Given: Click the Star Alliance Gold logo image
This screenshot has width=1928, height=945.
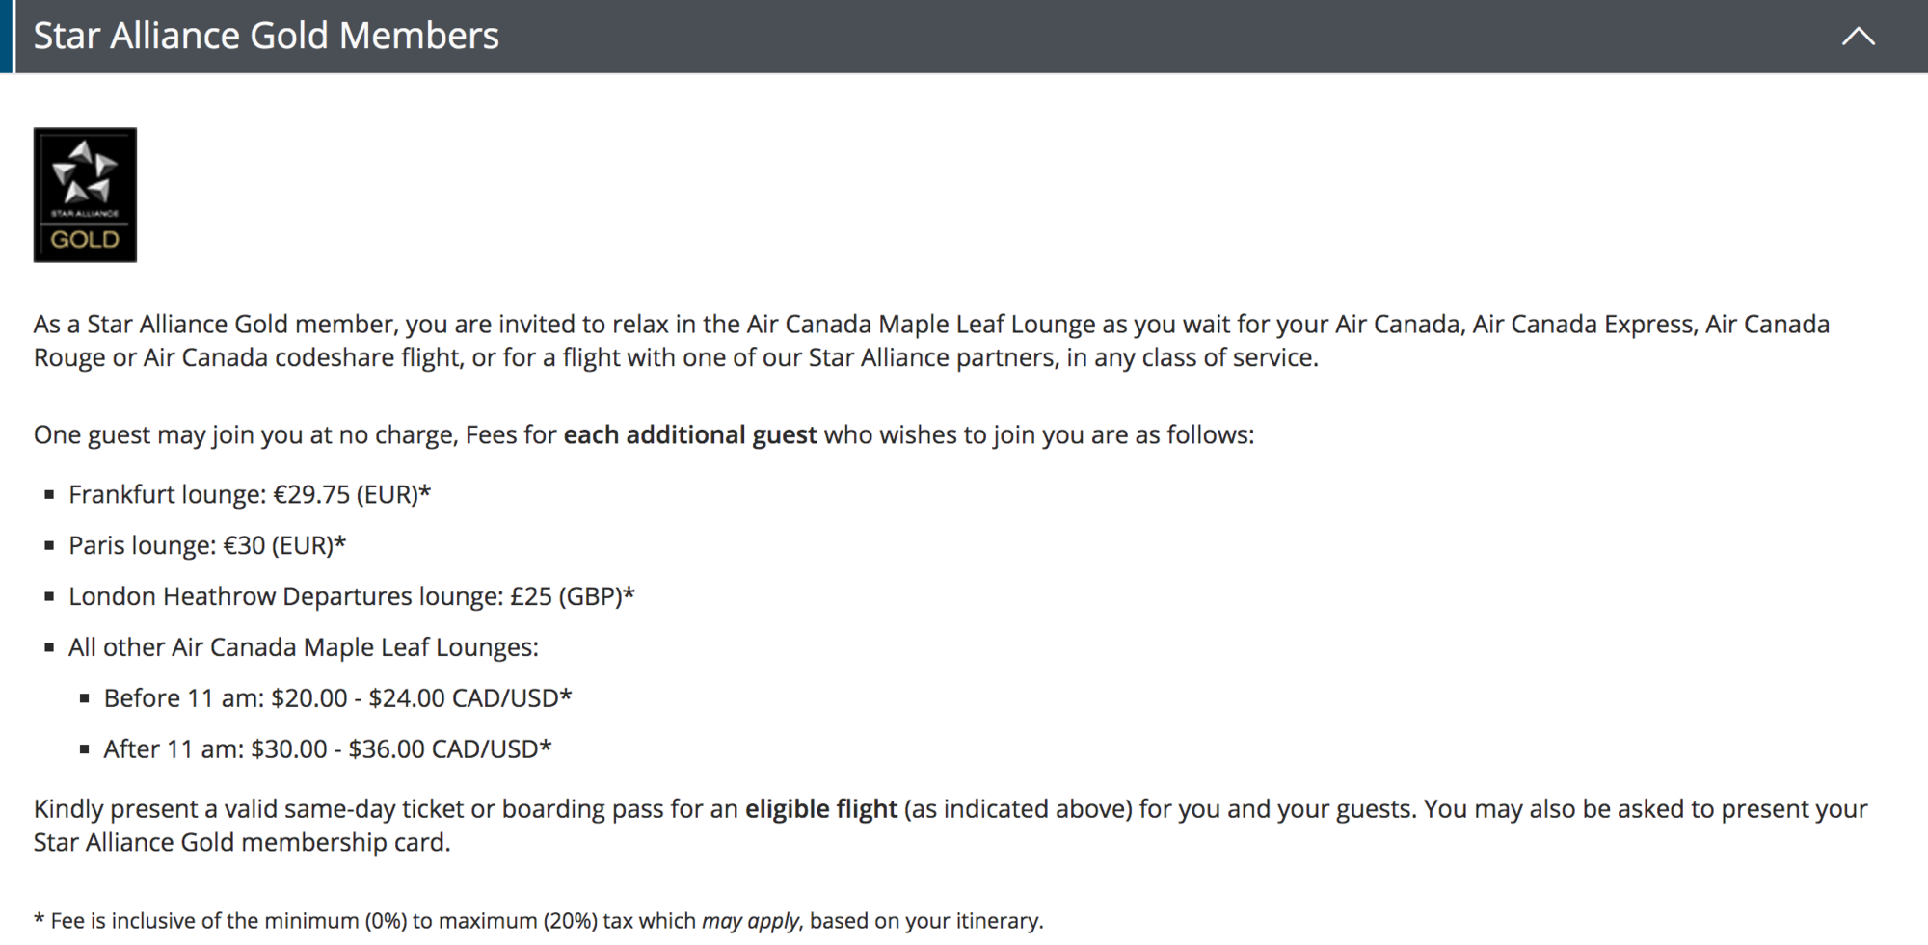Looking at the screenshot, I should point(85,195).
